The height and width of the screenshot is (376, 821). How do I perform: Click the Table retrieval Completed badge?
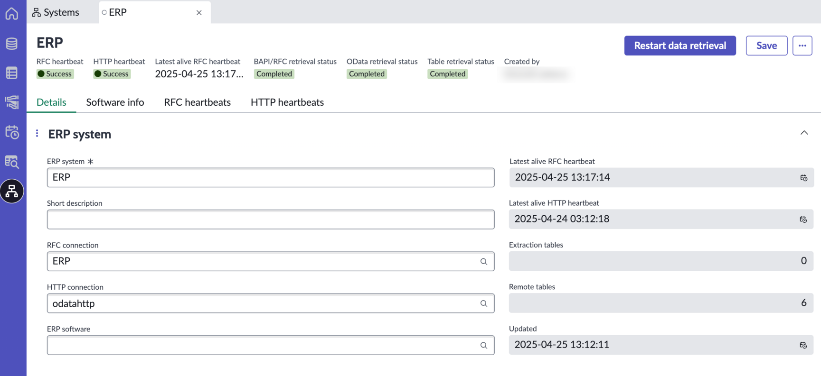point(447,74)
